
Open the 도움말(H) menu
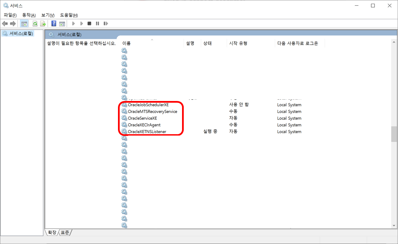(x=69, y=15)
